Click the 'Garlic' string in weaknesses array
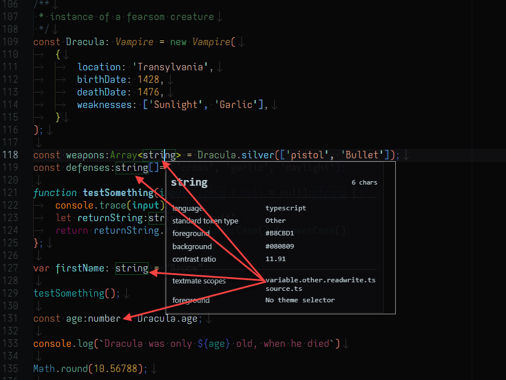The image size is (506, 380). (236, 105)
